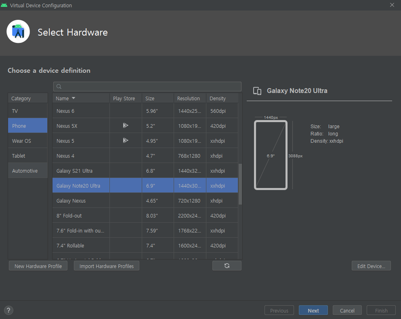
Task: Select the Tablet category
Action: pyautogui.click(x=27, y=156)
